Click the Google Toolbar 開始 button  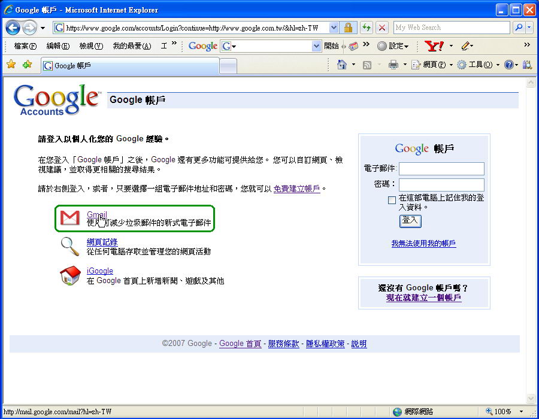click(x=331, y=46)
